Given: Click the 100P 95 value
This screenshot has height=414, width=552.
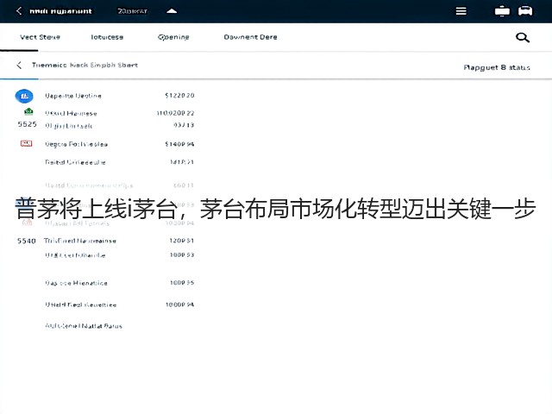Looking at the screenshot, I should click(182, 283).
